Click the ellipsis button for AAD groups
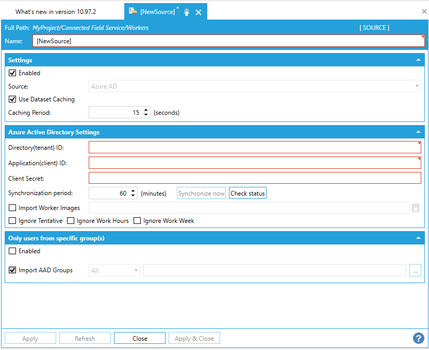429x350 pixels. [415, 270]
